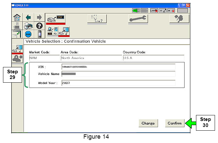Click the steaming coffee cup icon
Viewport: 218px width, 143px height.
[16, 25]
